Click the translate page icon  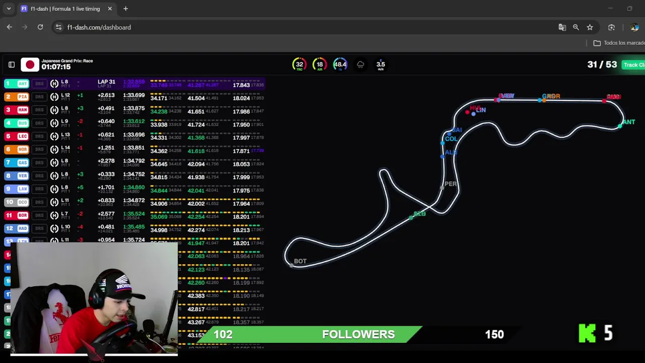tap(562, 27)
